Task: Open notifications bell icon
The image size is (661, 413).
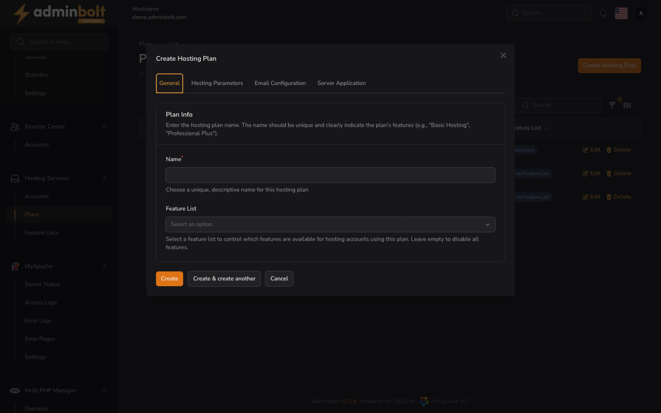Action: [x=603, y=13]
